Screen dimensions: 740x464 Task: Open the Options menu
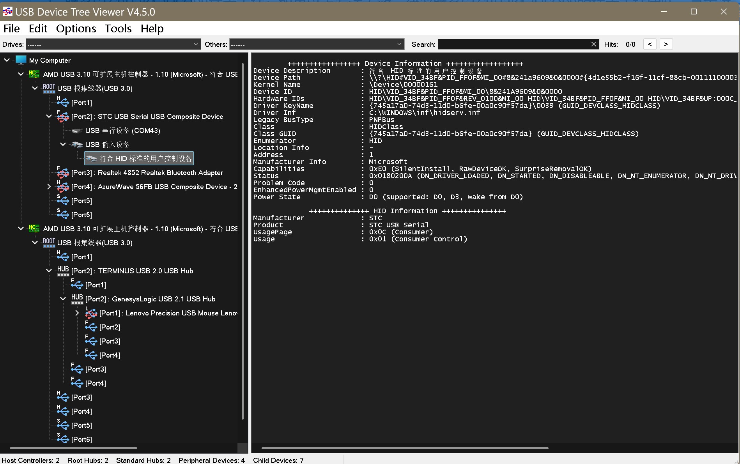tap(76, 28)
